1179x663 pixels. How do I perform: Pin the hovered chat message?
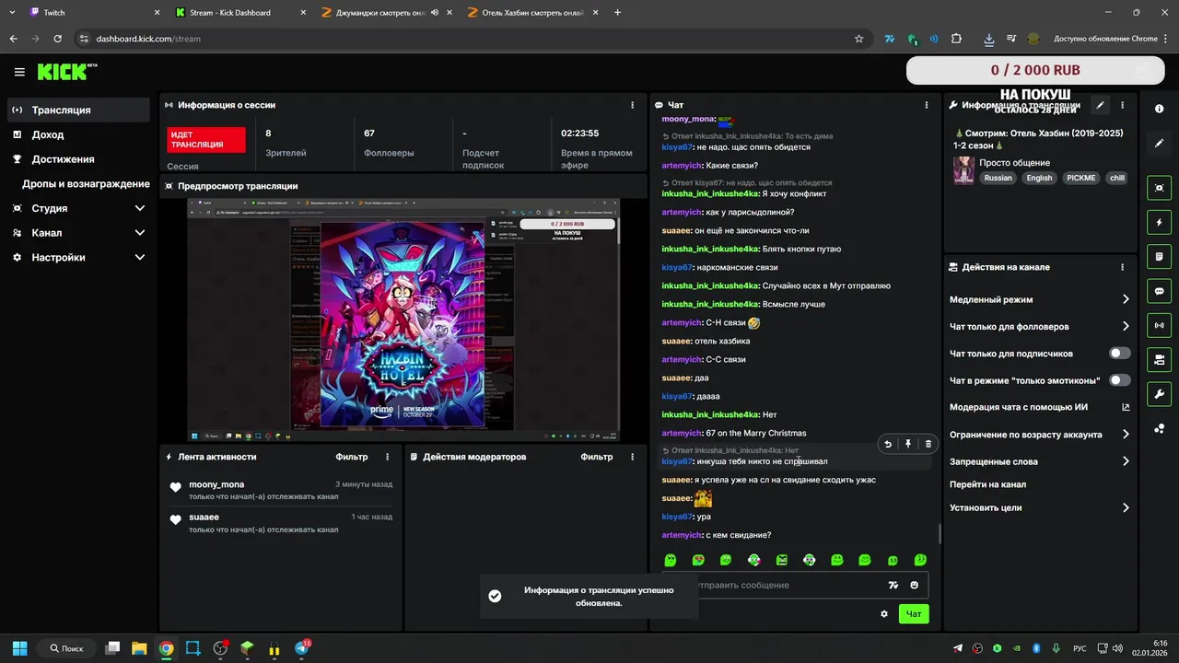tap(908, 444)
